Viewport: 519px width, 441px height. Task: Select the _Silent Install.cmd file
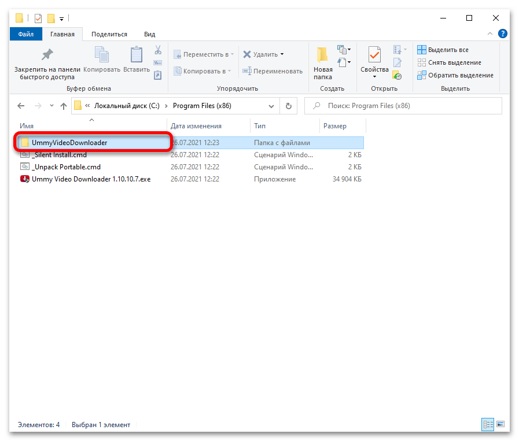click(x=190, y=155)
